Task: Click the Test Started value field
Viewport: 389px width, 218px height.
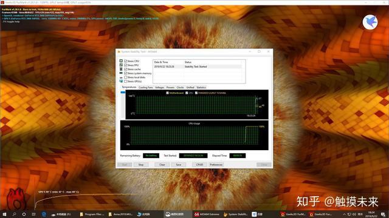Action: (193, 156)
